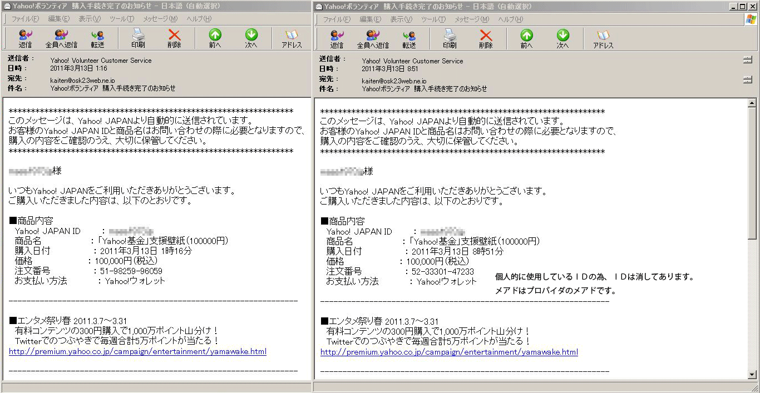Click price 100,000円(税込) in left window

(x=126, y=261)
